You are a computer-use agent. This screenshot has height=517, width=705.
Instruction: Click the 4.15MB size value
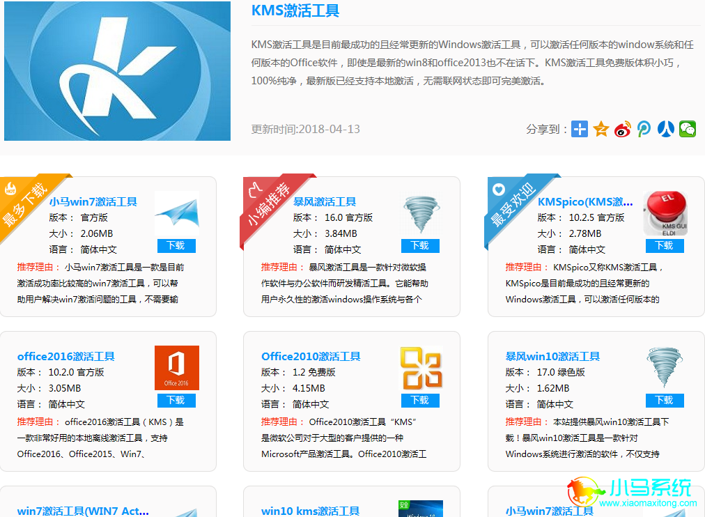(309, 388)
